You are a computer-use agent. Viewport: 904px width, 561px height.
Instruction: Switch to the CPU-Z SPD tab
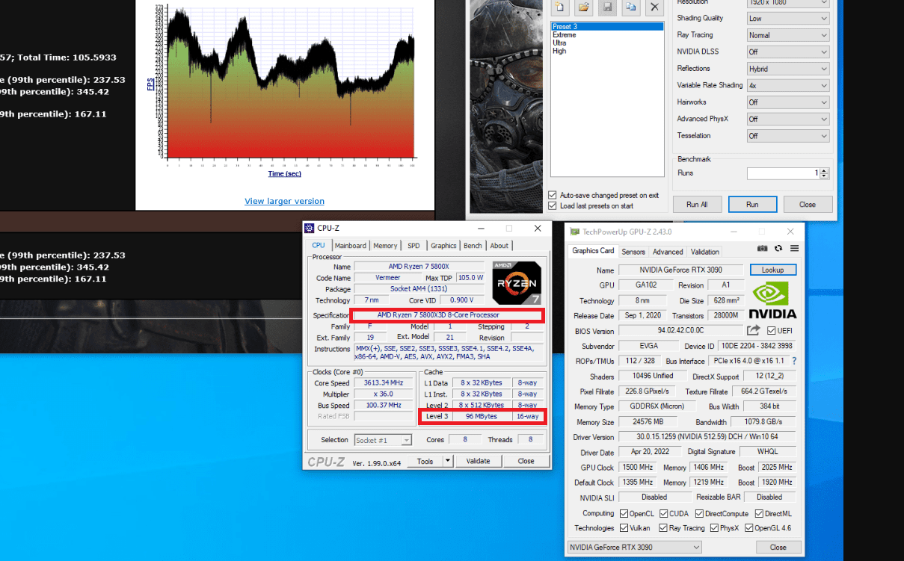click(x=413, y=245)
